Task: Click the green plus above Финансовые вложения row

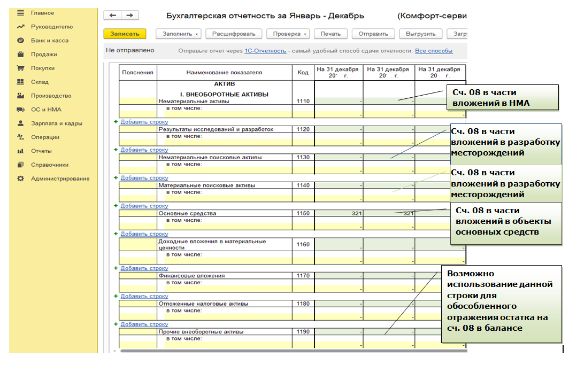Action: click(x=116, y=268)
